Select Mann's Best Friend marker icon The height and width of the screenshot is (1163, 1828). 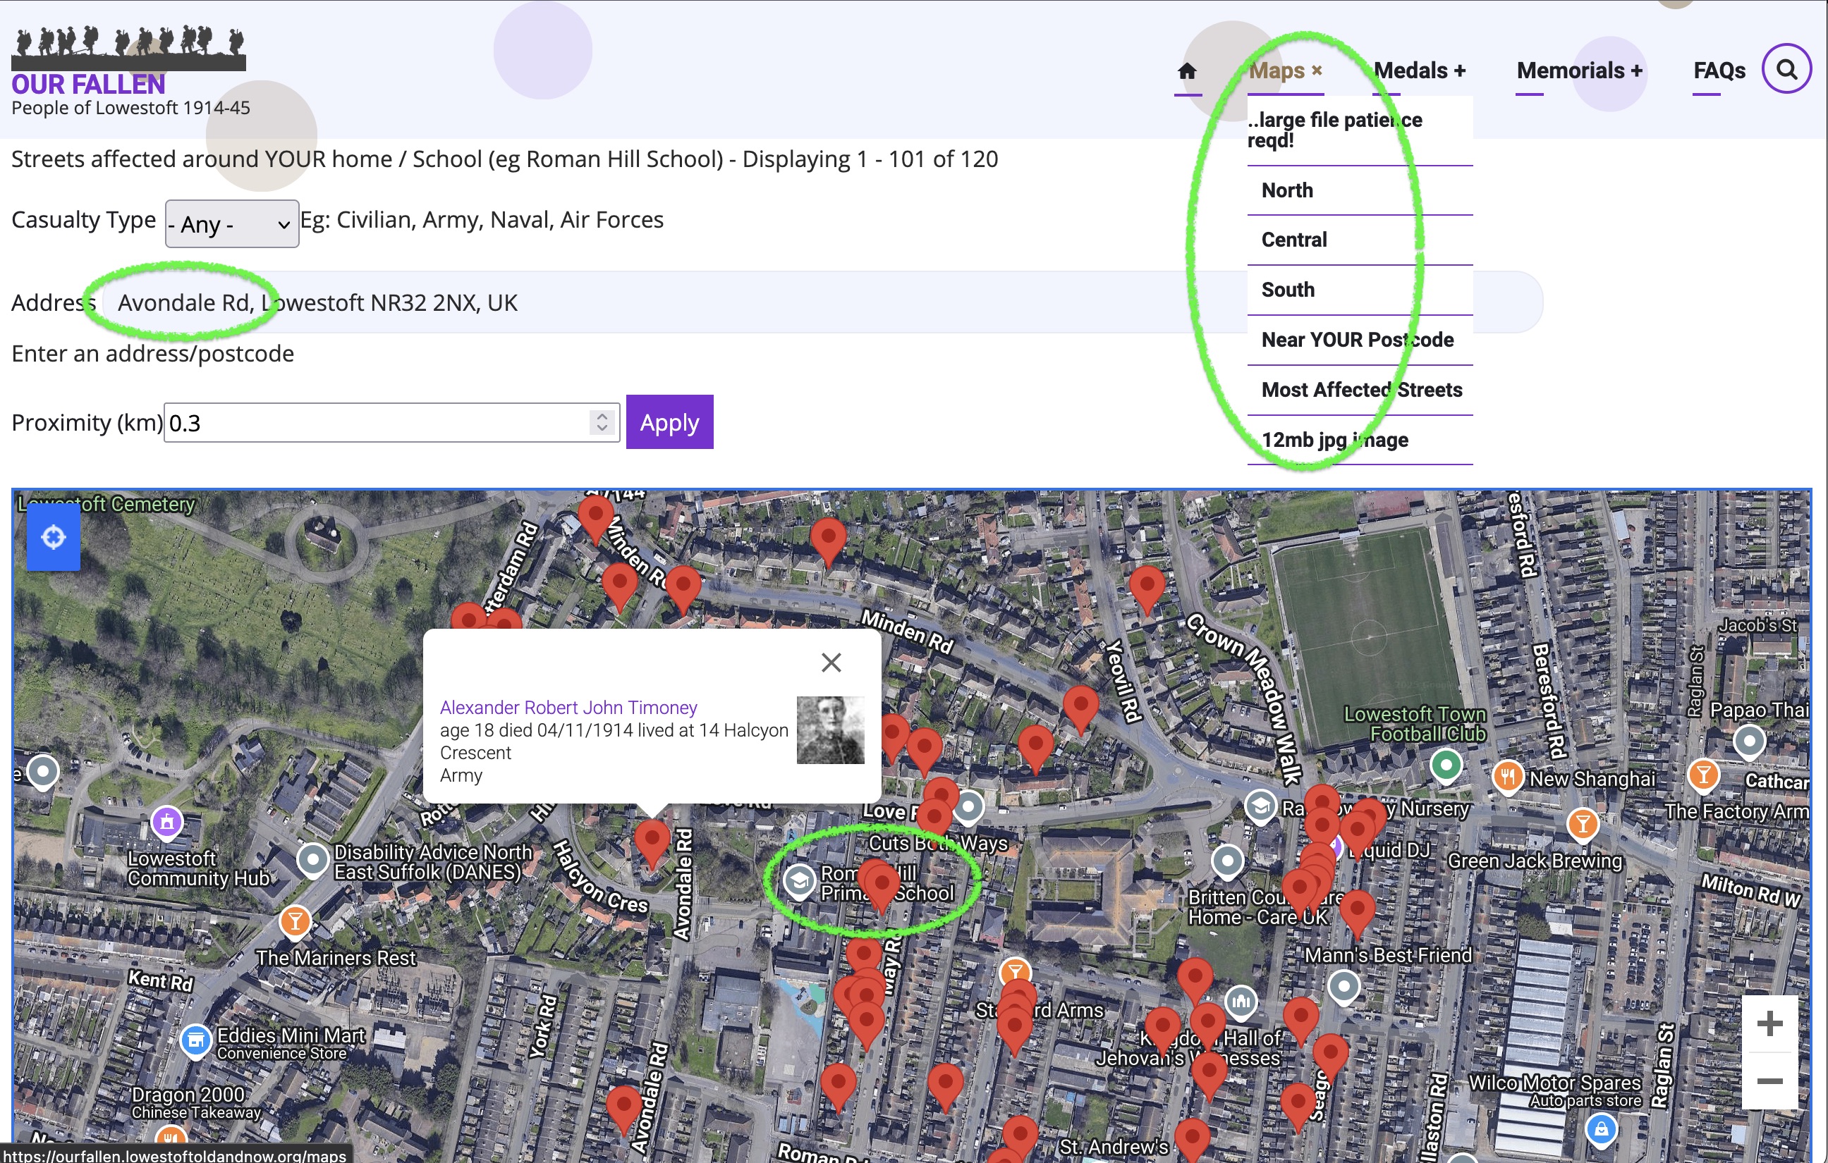[x=1343, y=987]
